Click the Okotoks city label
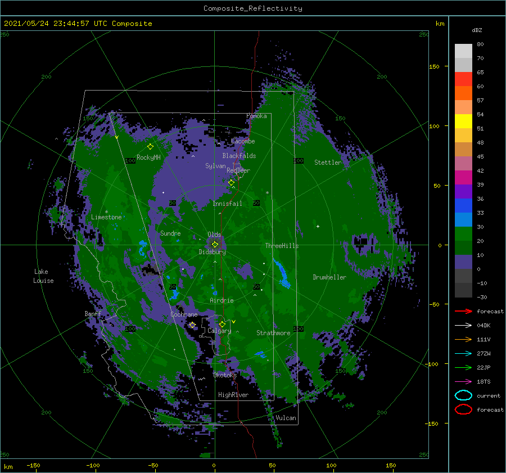Viewport: 506px width, 473px height. click(x=225, y=375)
